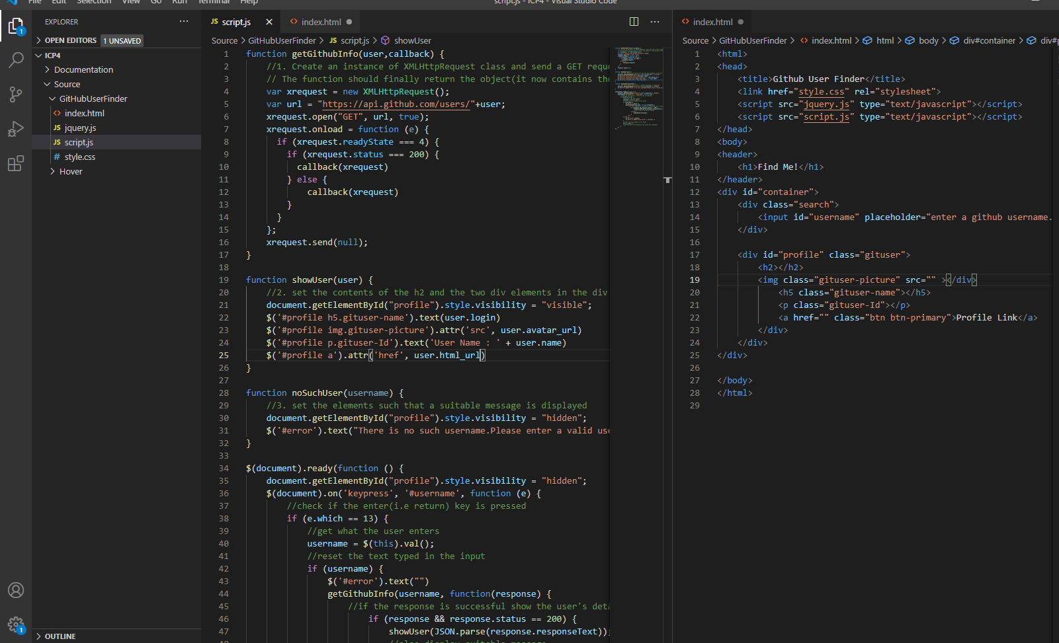Click line number 19 in index.html editor

[695, 280]
